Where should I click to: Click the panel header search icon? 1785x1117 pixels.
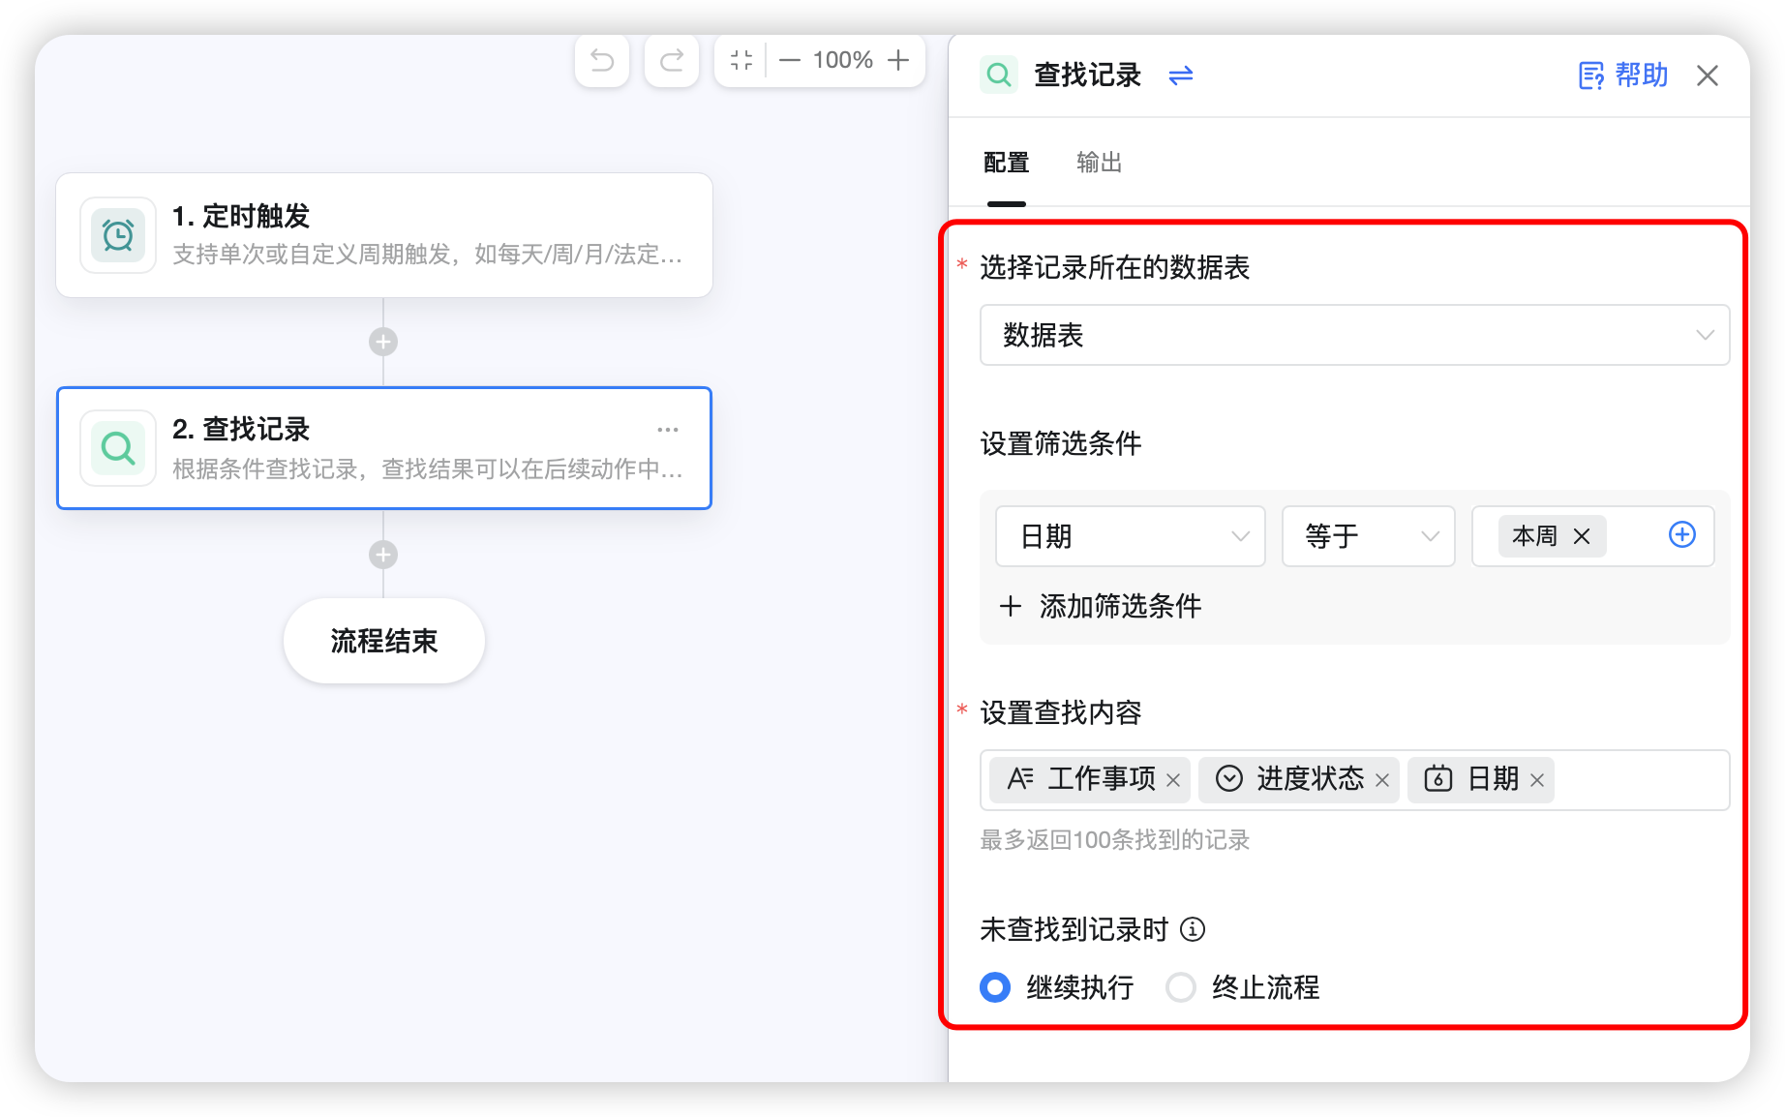[999, 75]
